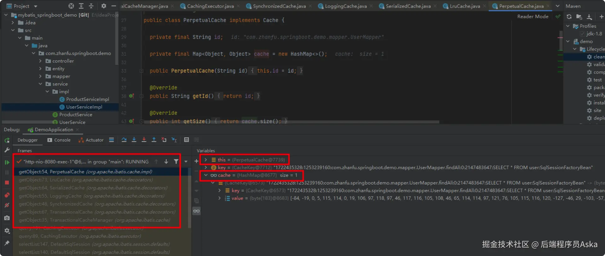Click the getId gutter override marker icon
Screen dimensions: 605x256
[131, 96]
